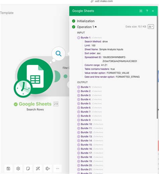Expand output Bundle 12
This screenshot has height=174, width=159.
pos(78,133)
